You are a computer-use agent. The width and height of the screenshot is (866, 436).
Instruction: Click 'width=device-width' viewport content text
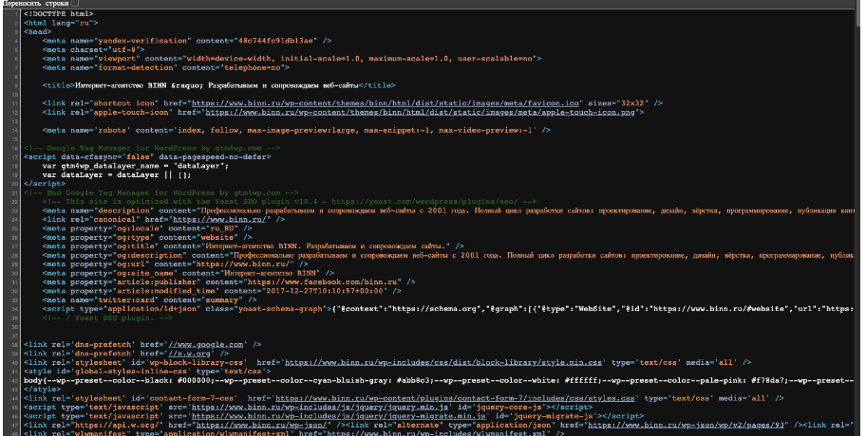(229, 59)
